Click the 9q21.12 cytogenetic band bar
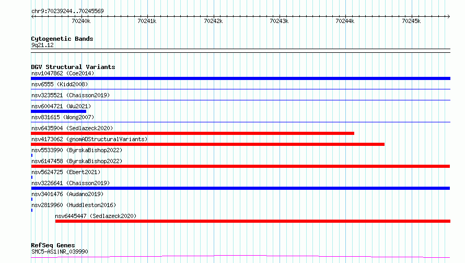The width and height of the screenshot is (465, 263). tap(240, 51)
